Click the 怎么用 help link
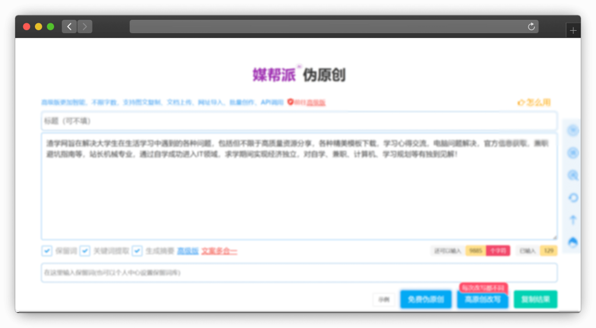The width and height of the screenshot is (596, 328). point(534,102)
